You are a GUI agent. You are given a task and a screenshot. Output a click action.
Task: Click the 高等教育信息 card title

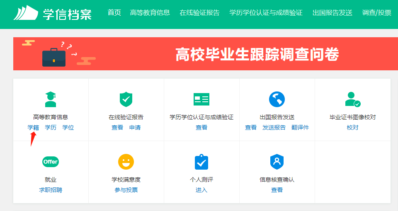pyautogui.click(x=51, y=117)
